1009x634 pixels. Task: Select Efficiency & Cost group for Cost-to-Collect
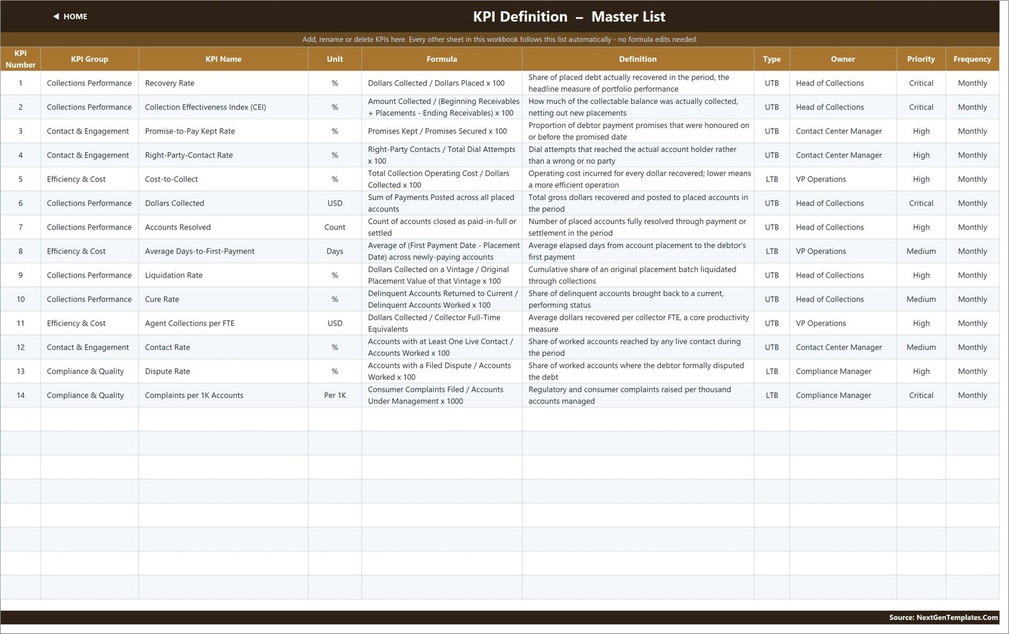[90, 179]
